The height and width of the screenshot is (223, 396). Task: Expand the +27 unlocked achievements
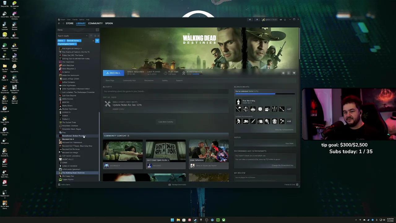point(289,109)
